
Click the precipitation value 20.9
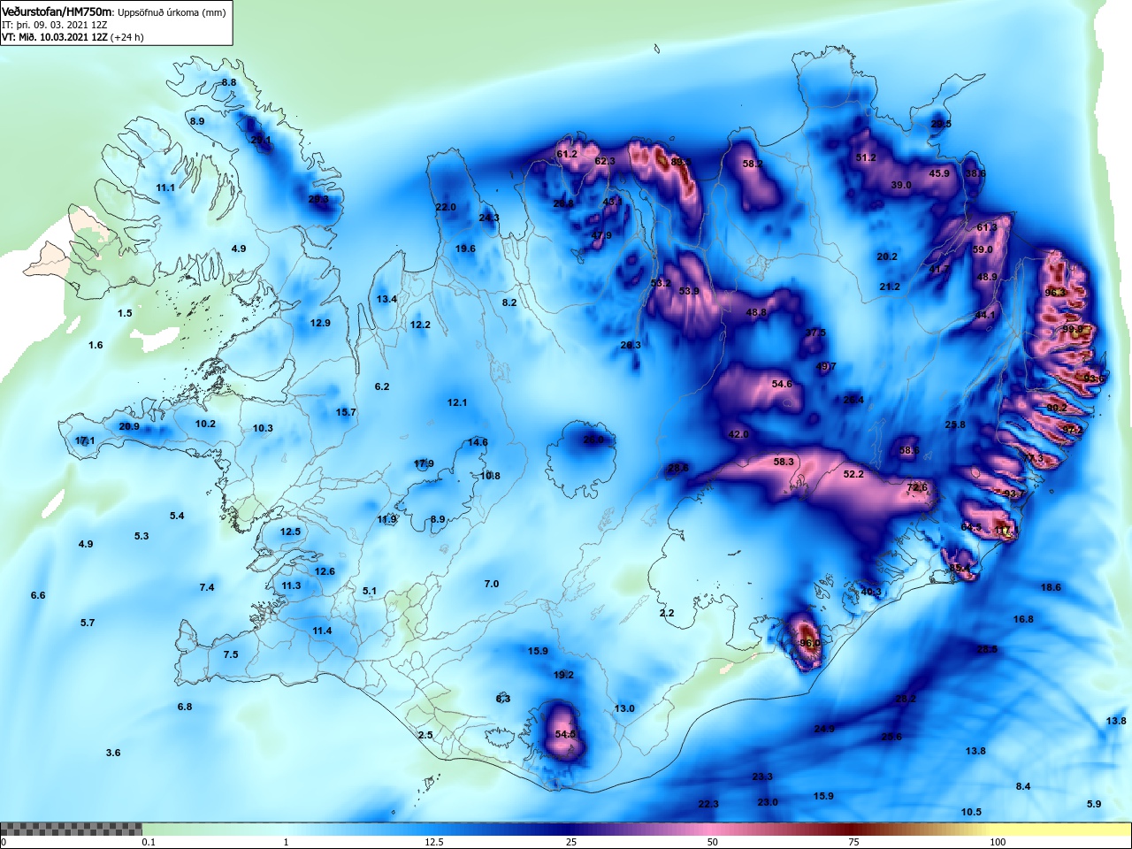pos(129,426)
